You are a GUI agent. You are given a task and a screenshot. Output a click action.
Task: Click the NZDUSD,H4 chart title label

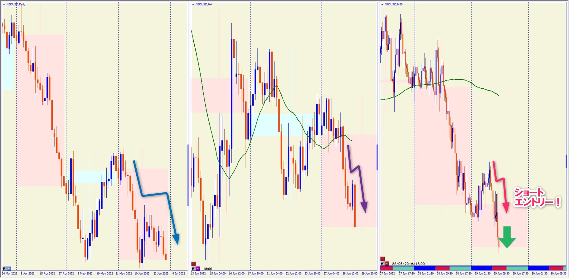tap(203, 4)
